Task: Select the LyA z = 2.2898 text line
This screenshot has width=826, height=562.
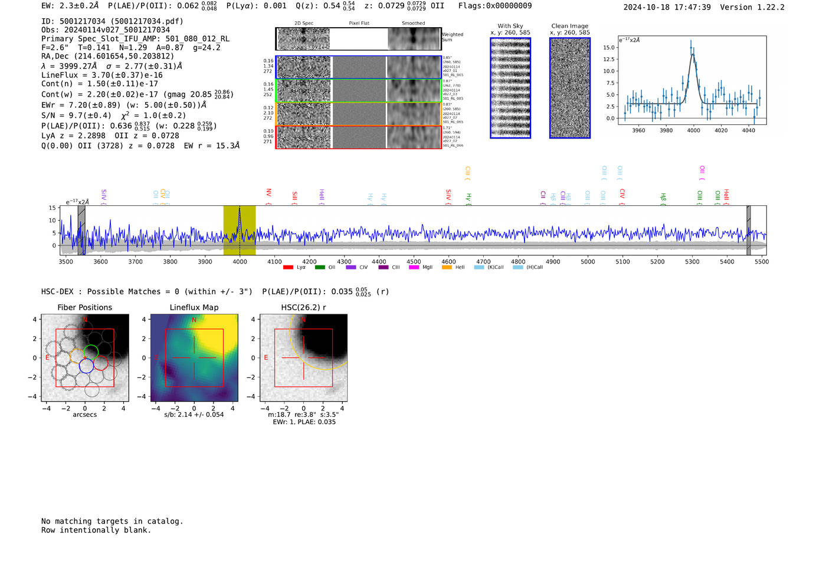Action: click(74, 136)
